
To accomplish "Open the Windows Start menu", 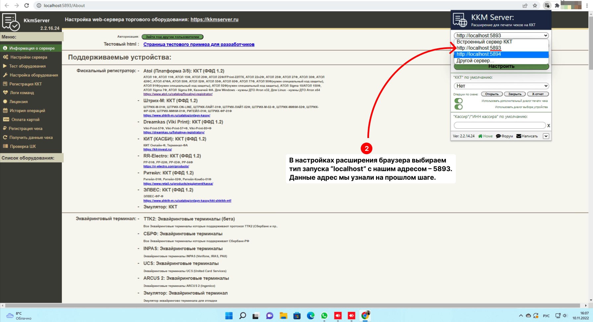I will click(x=229, y=316).
